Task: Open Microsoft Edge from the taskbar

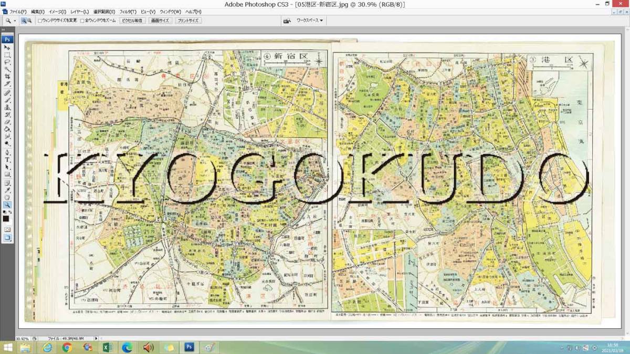Action: 128,348
